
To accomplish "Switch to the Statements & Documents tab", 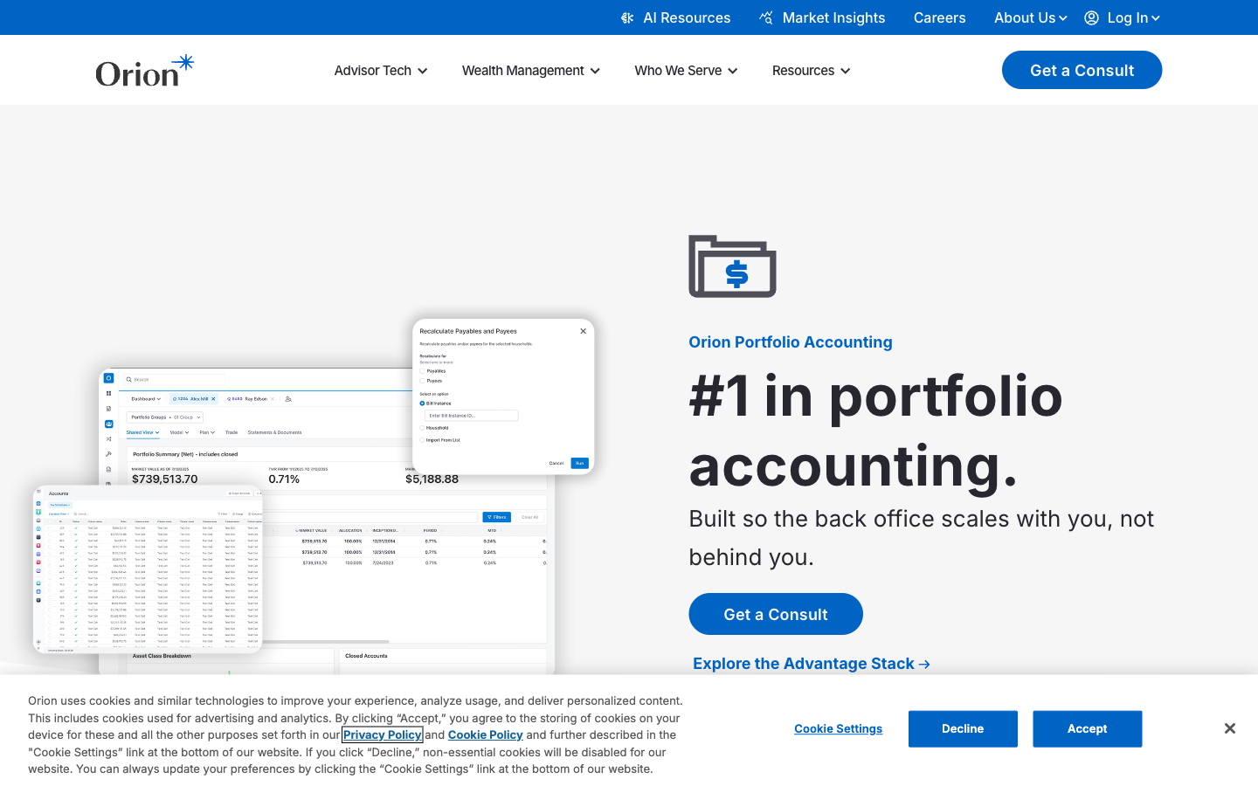I will pos(274,432).
